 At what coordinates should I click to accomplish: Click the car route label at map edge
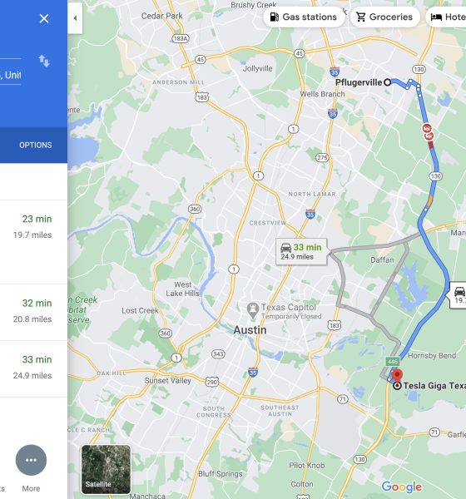[458, 295]
